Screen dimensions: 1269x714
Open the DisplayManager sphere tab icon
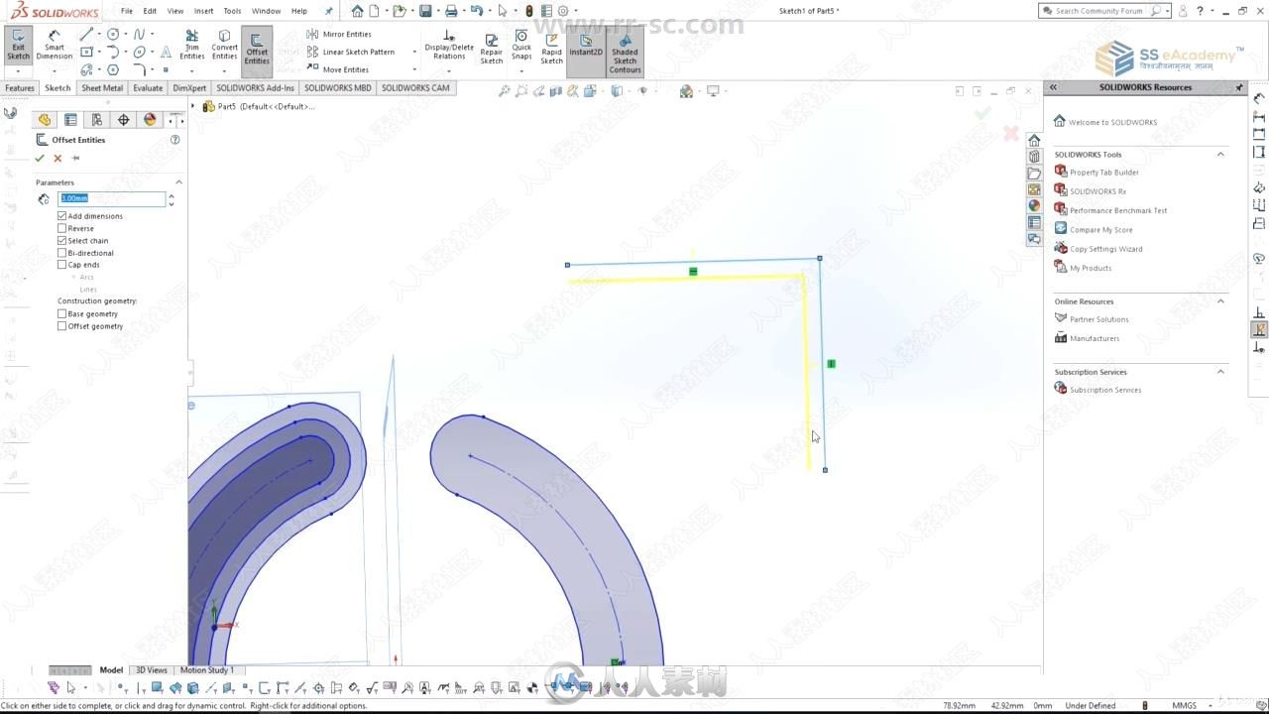point(150,119)
